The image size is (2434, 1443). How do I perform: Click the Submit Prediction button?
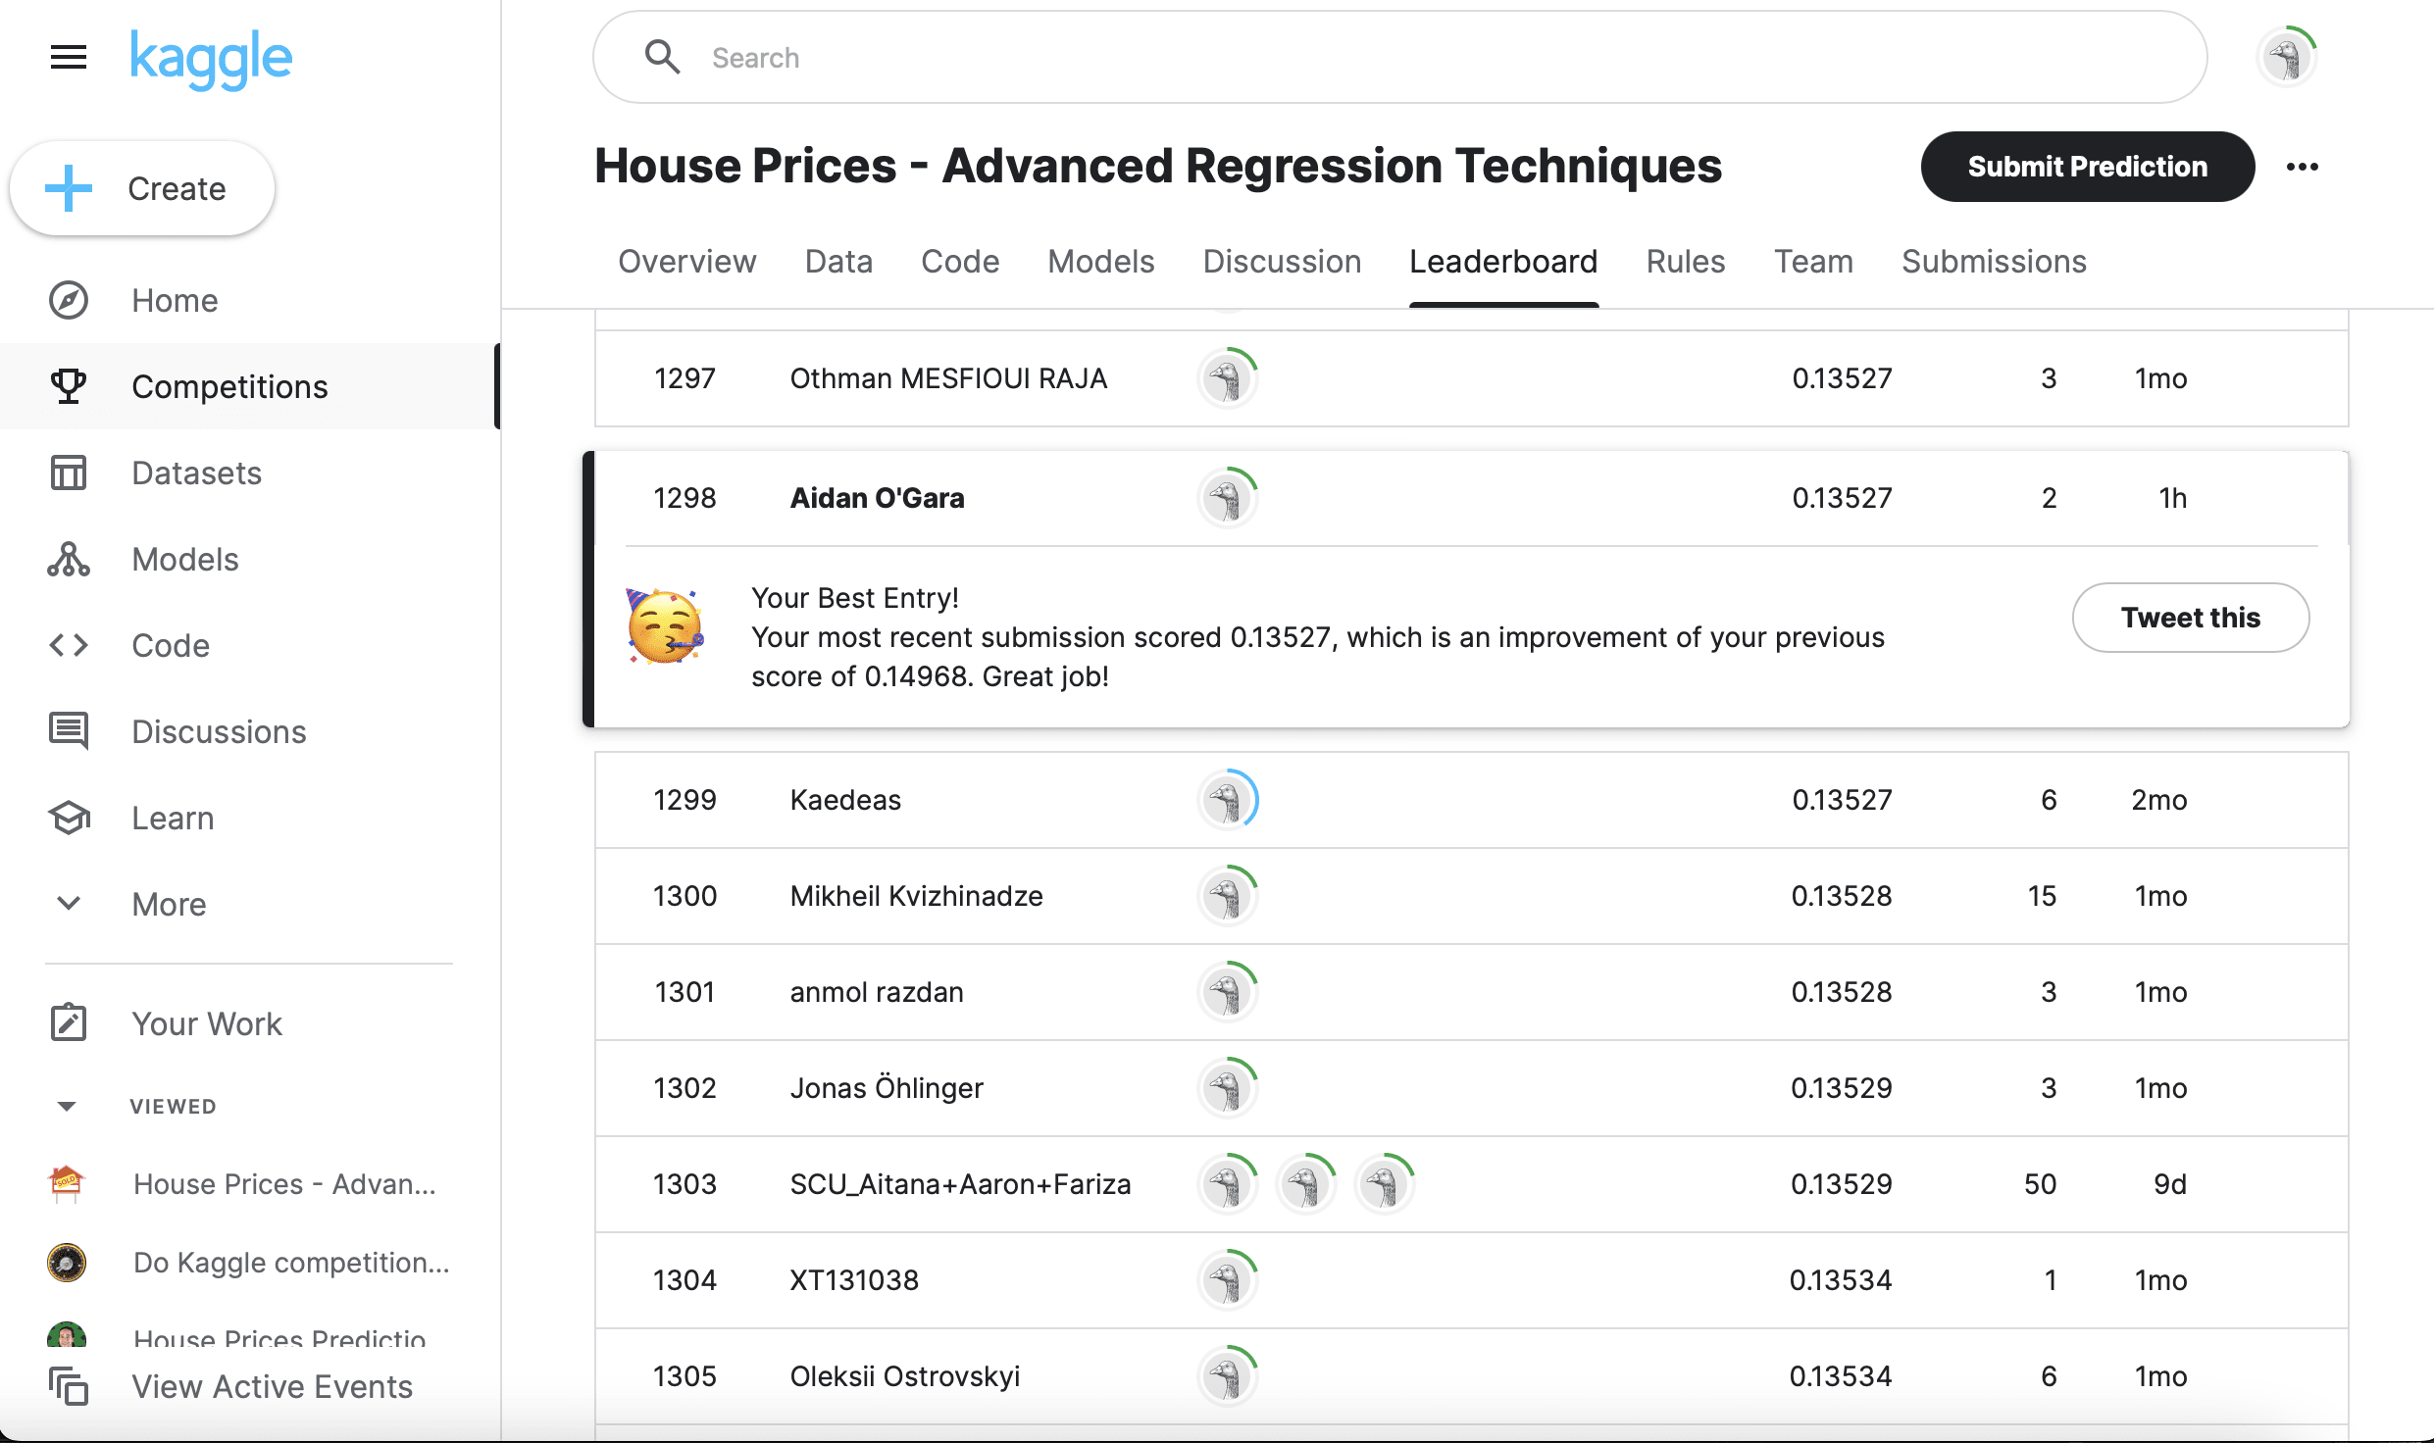2086,167
